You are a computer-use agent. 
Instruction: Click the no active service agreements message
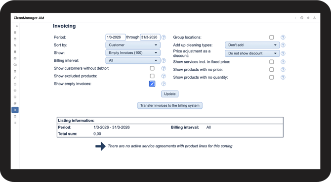[x=170, y=146]
